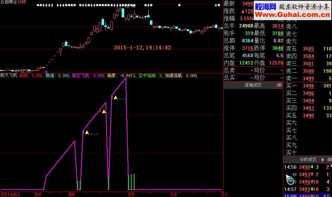Click the 现手 value 319

[x=249, y=34]
